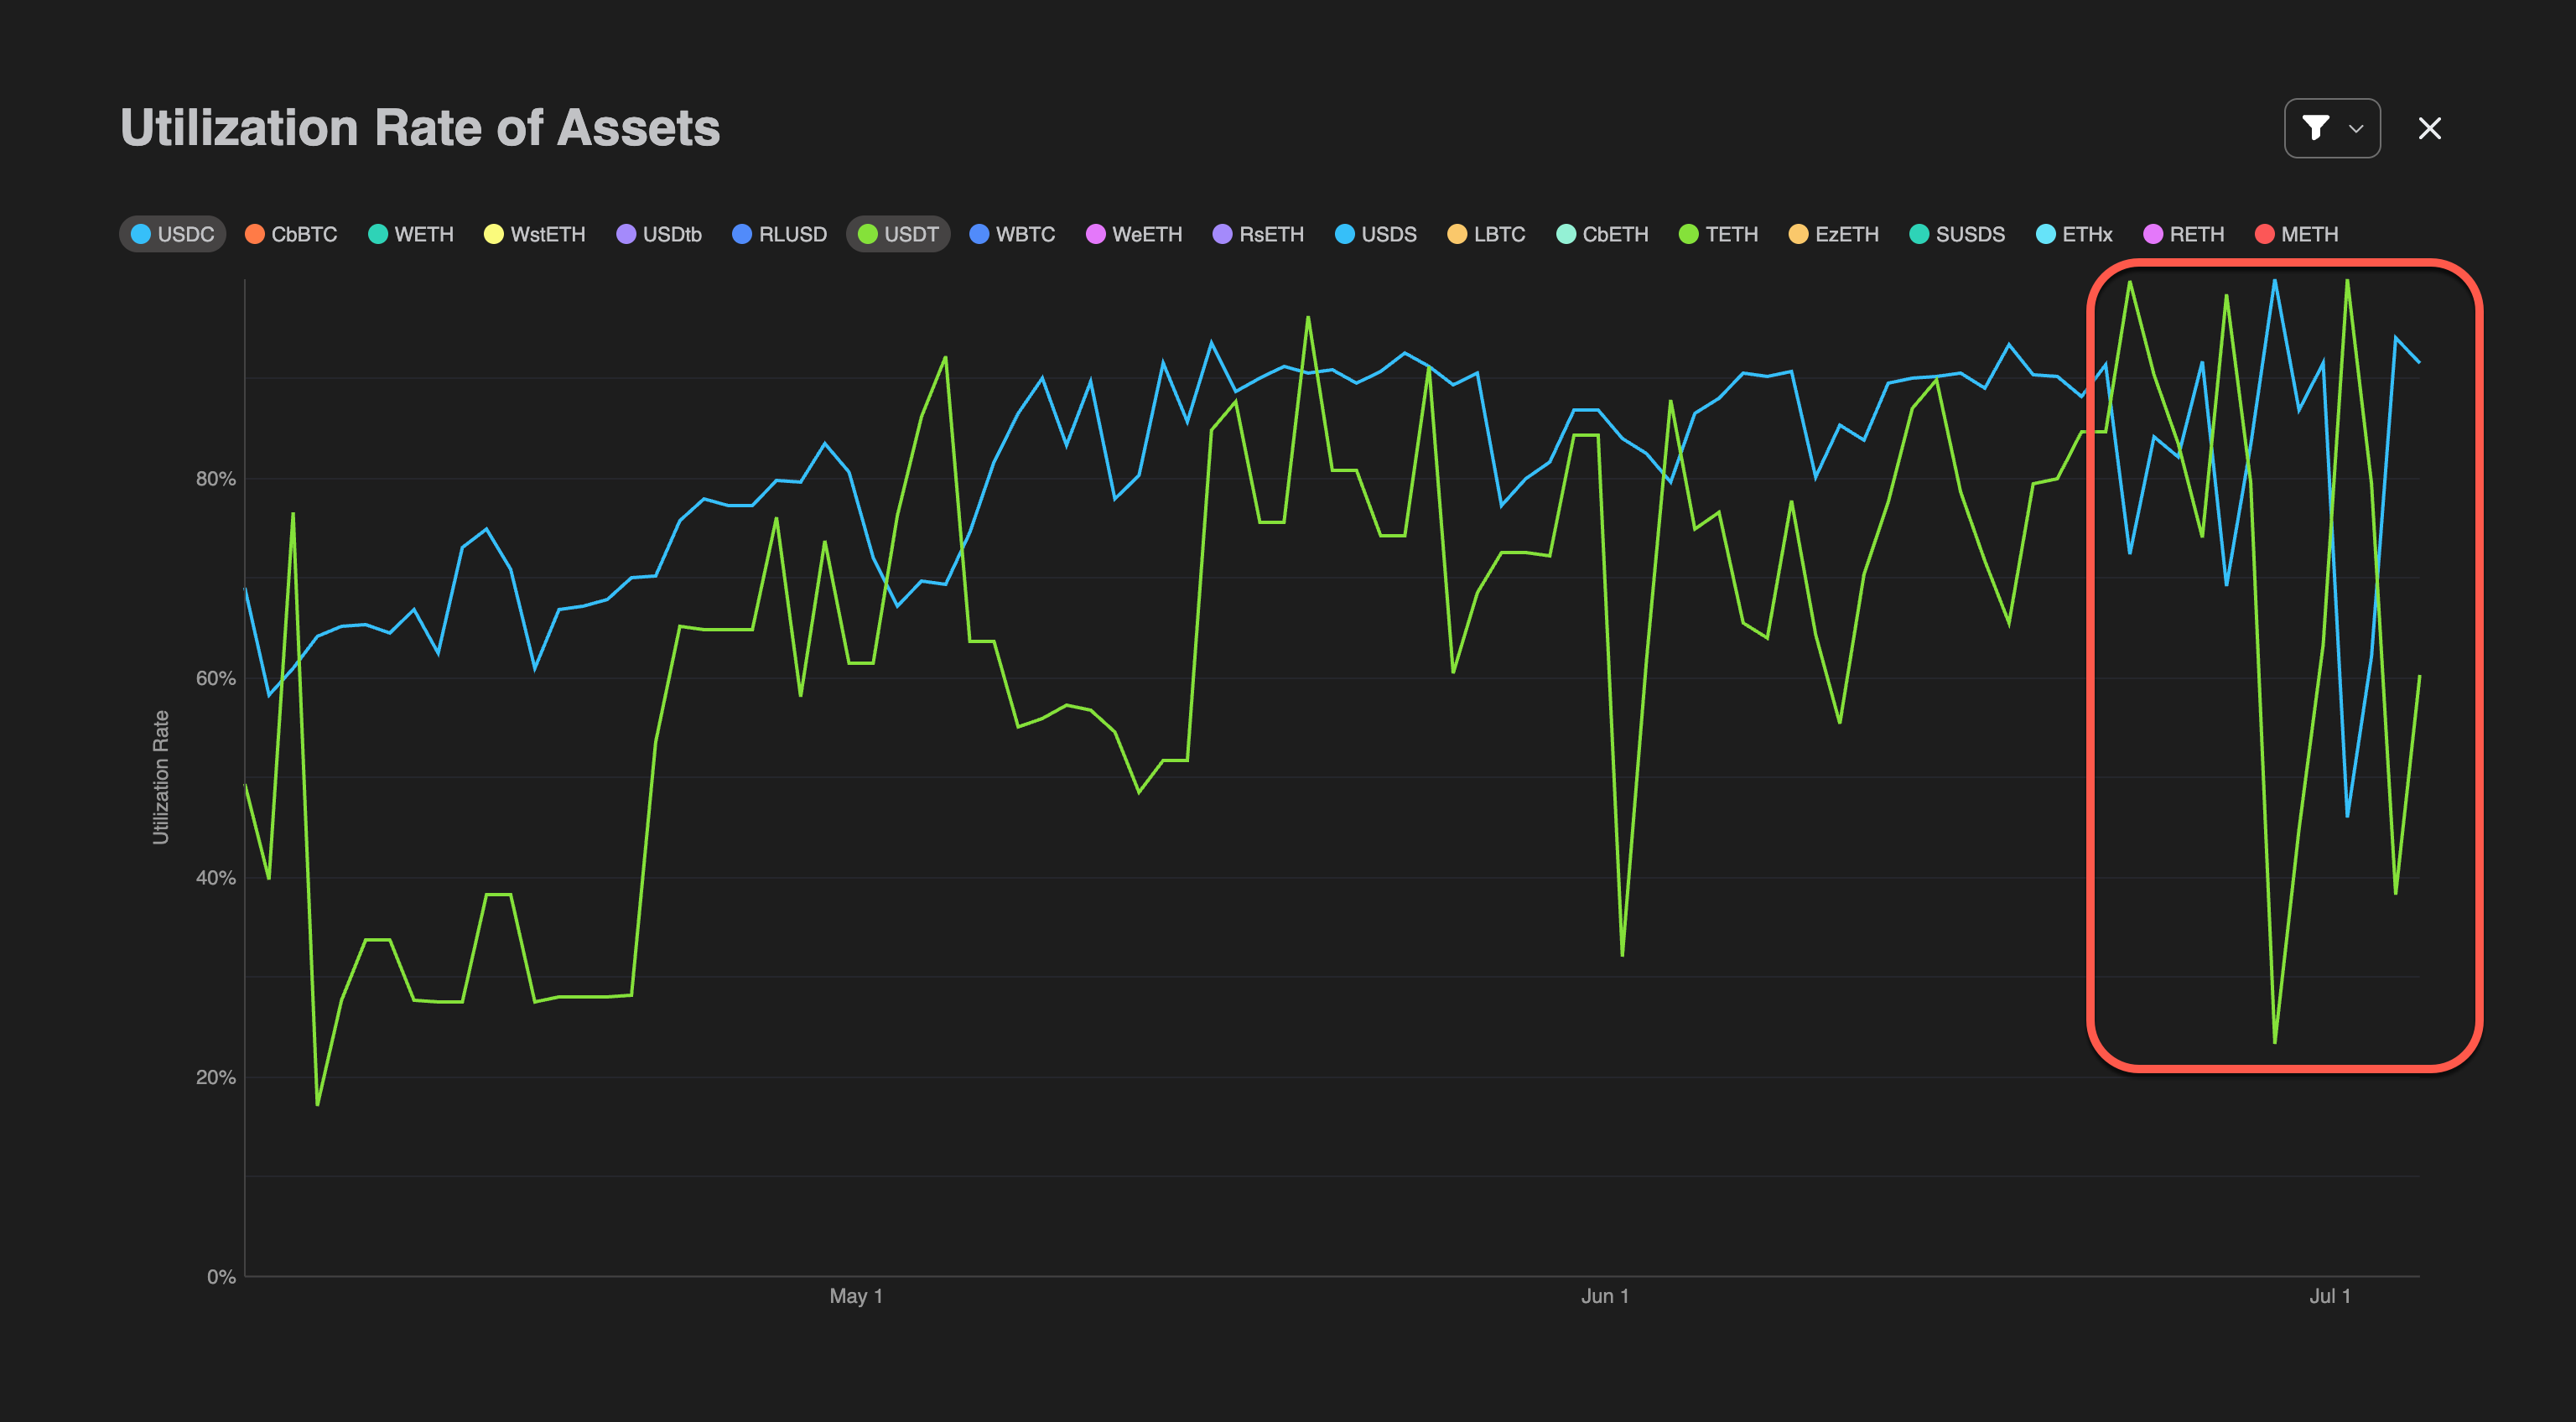Click the WBTC legend entry
Image resolution: width=2576 pixels, height=1422 pixels.
(1013, 234)
